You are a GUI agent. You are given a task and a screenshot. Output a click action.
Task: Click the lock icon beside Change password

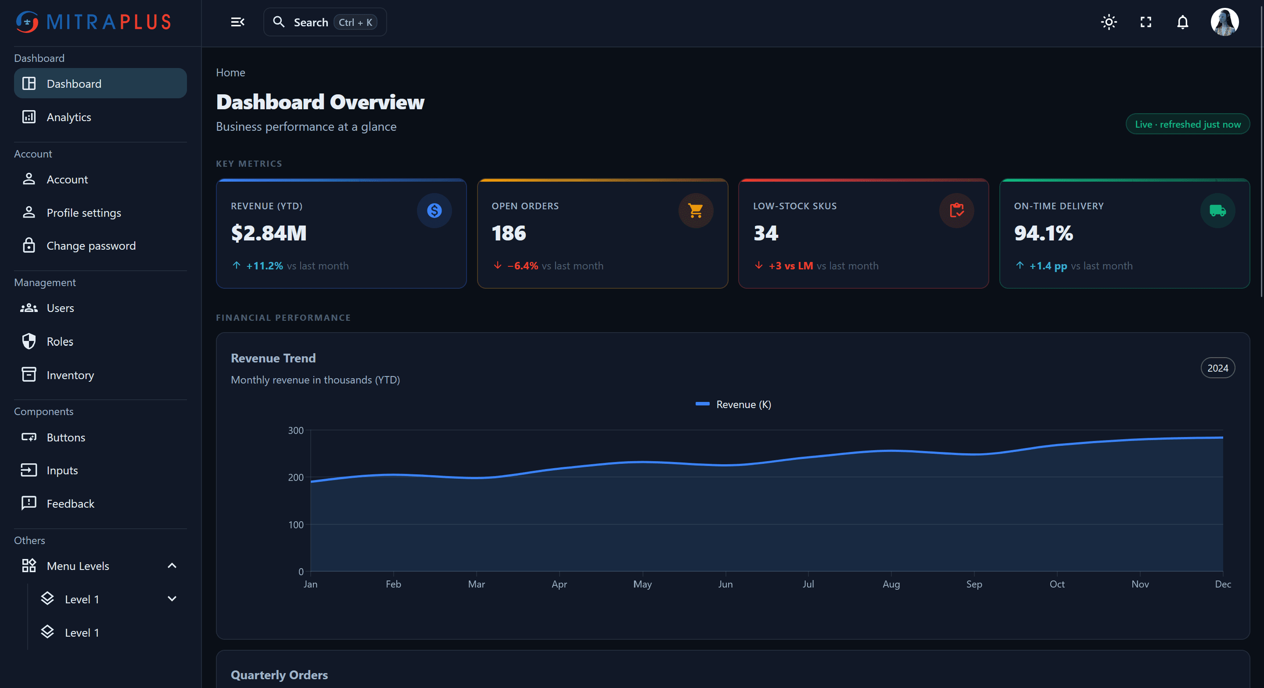(29, 245)
